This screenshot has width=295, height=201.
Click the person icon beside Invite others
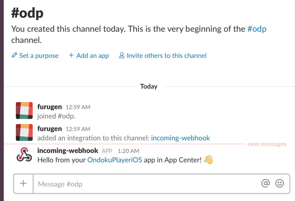click(122, 55)
